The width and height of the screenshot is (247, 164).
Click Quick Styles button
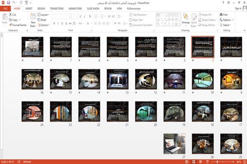click(194, 20)
